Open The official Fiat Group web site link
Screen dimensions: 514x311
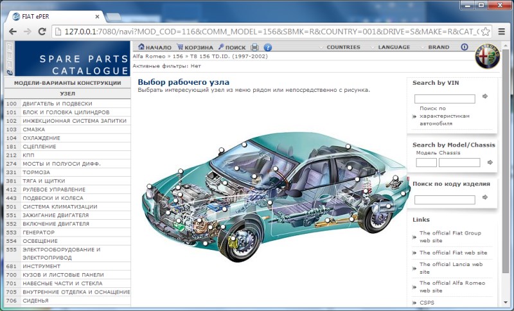tap(450, 236)
